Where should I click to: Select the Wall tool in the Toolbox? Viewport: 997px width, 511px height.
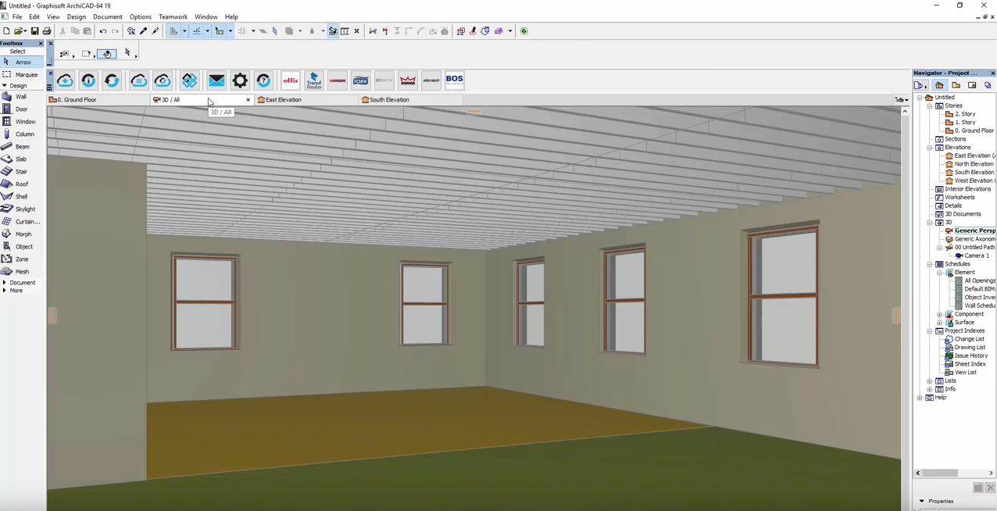(20, 96)
